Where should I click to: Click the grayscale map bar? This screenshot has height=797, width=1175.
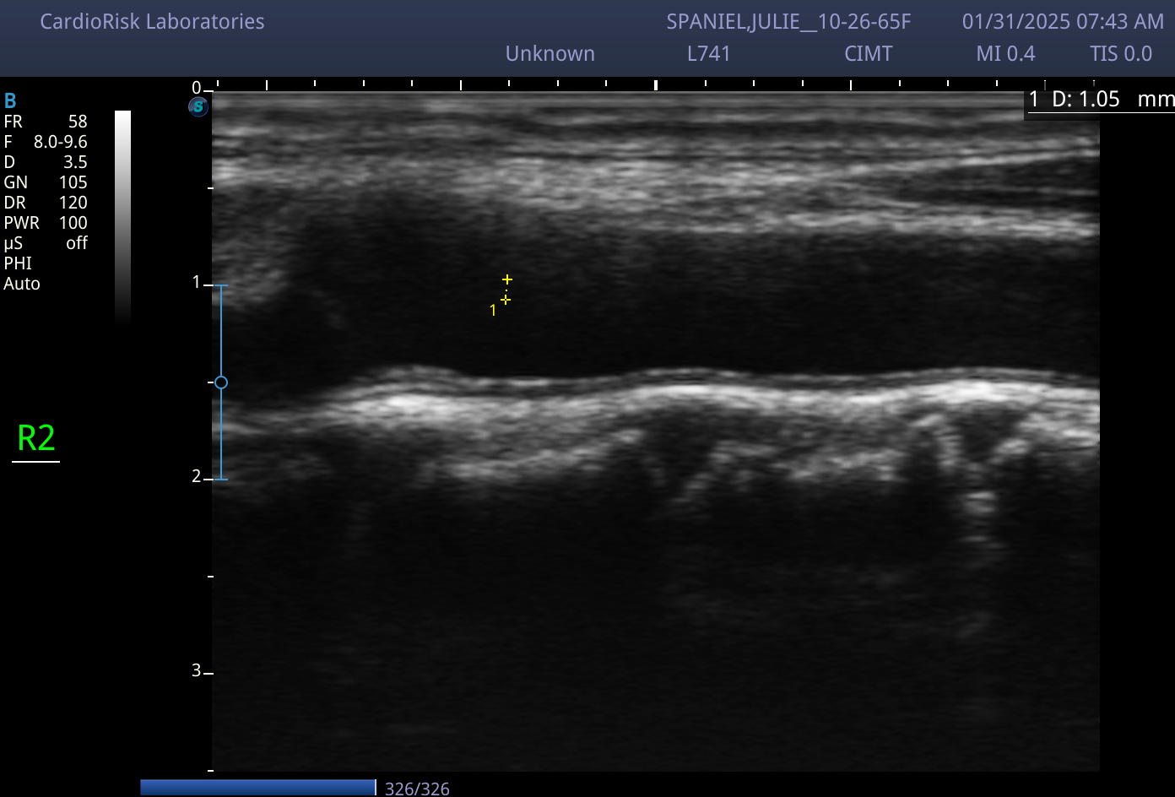123,217
